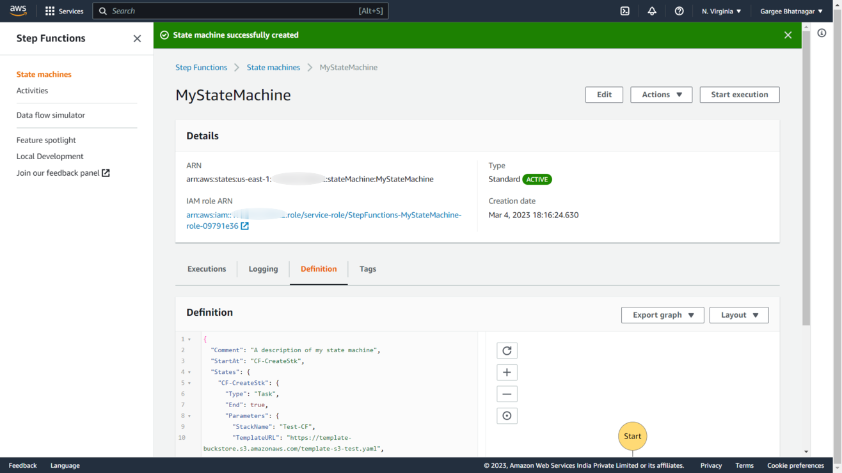Dismiss the success notification banner
This screenshot has height=473, width=842.
pos(788,35)
